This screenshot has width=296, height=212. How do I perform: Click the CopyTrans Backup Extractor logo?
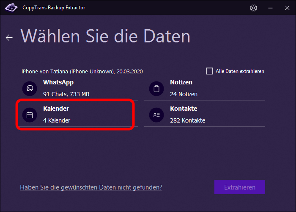[11, 8]
